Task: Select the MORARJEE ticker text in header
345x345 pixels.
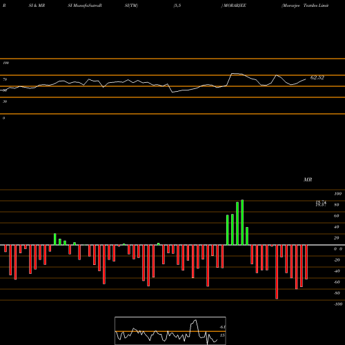Action: tap(234, 6)
